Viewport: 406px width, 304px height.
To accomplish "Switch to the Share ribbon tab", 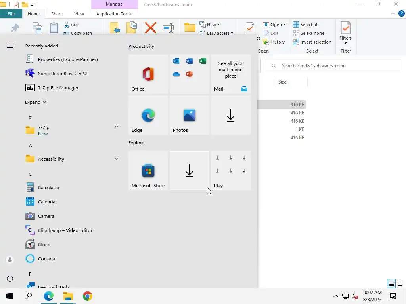I will (x=57, y=14).
